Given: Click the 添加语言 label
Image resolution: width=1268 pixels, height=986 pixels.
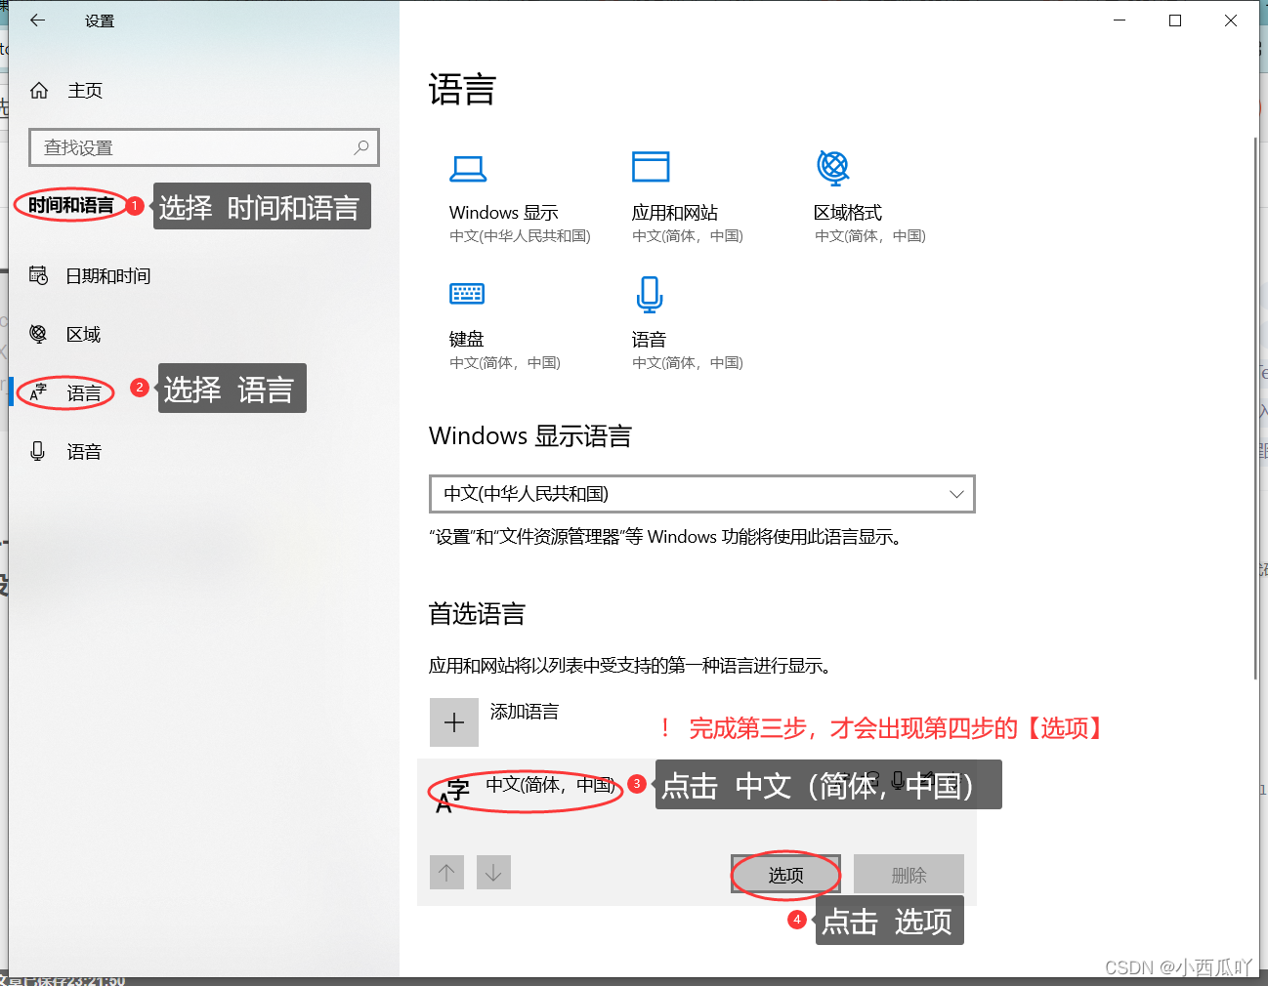Looking at the screenshot, I should pyautogui.click(x=525, y=712).
